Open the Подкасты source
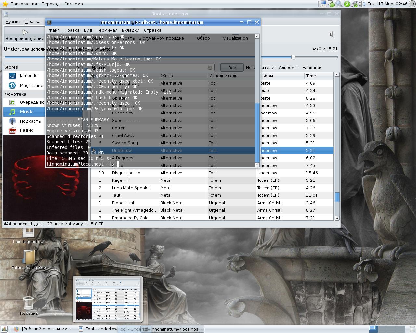 coord(31,121)
